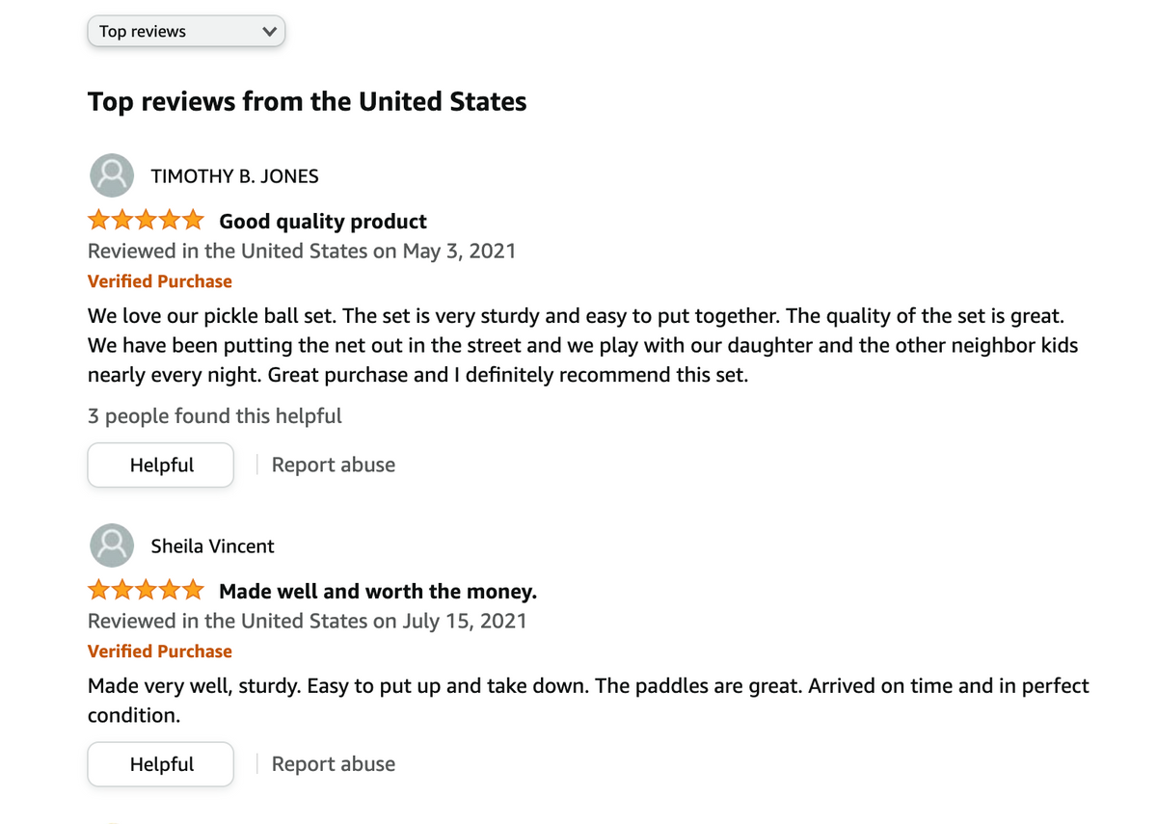
Task: Open reviewer profile TIMOTHY B. JONES
Action: point(234,176)
